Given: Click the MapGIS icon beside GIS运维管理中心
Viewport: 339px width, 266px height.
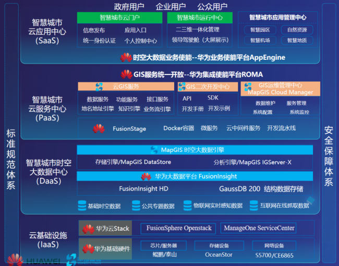Looking at the screenshot, I should click(247, 86).
